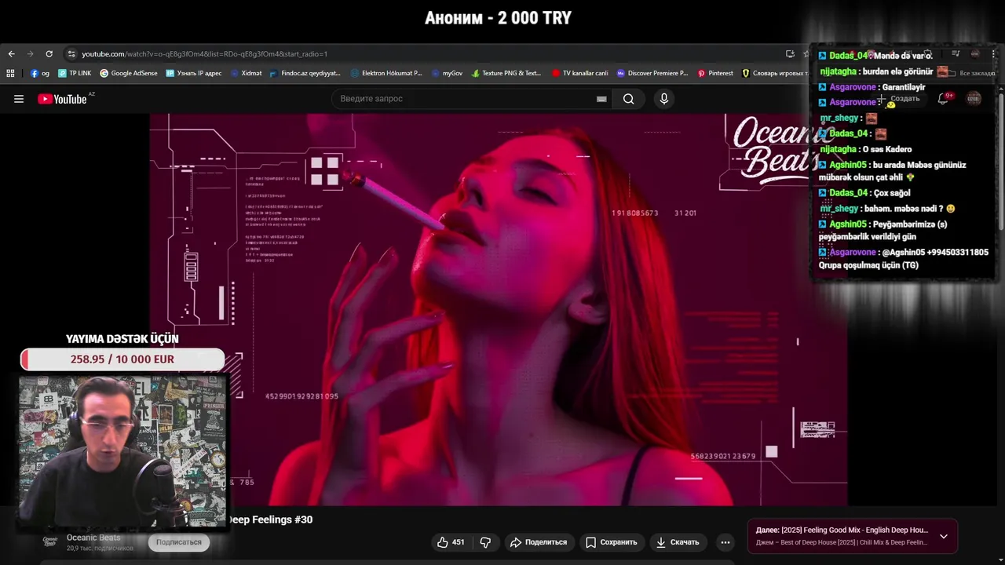Open the account avatar menu

pos(974,99)
